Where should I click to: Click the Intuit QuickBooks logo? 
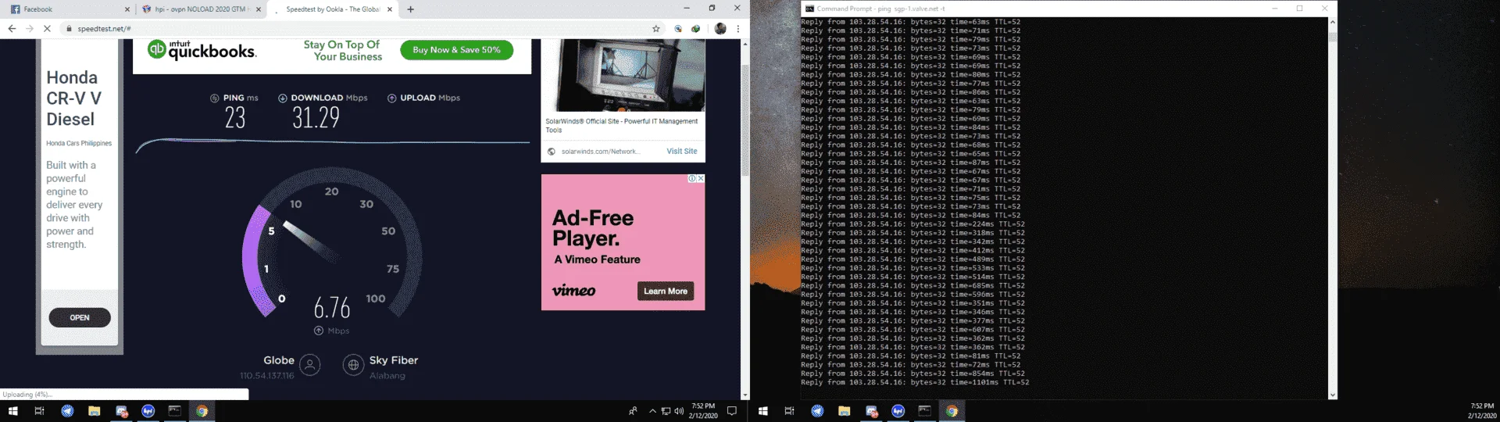point(202,50)
